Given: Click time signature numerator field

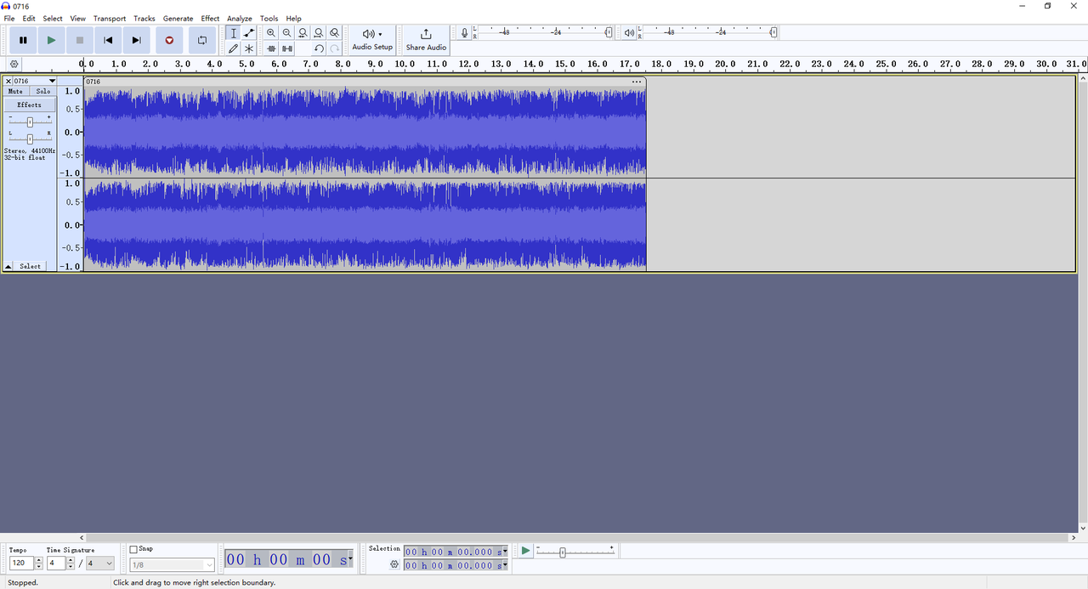Looking at the screenshot, I should 55,563.
